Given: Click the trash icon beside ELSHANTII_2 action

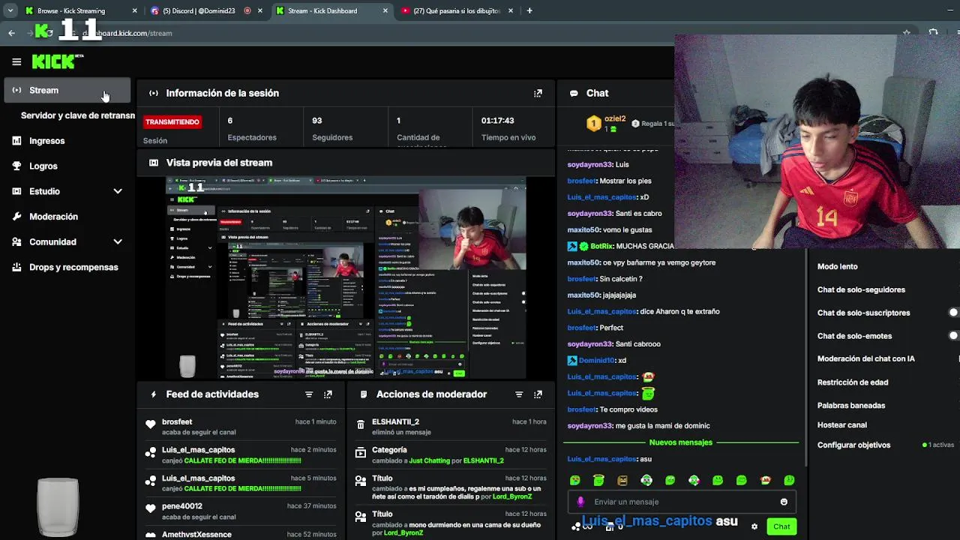Looking at the screenshot, I should tap(361, 424).
